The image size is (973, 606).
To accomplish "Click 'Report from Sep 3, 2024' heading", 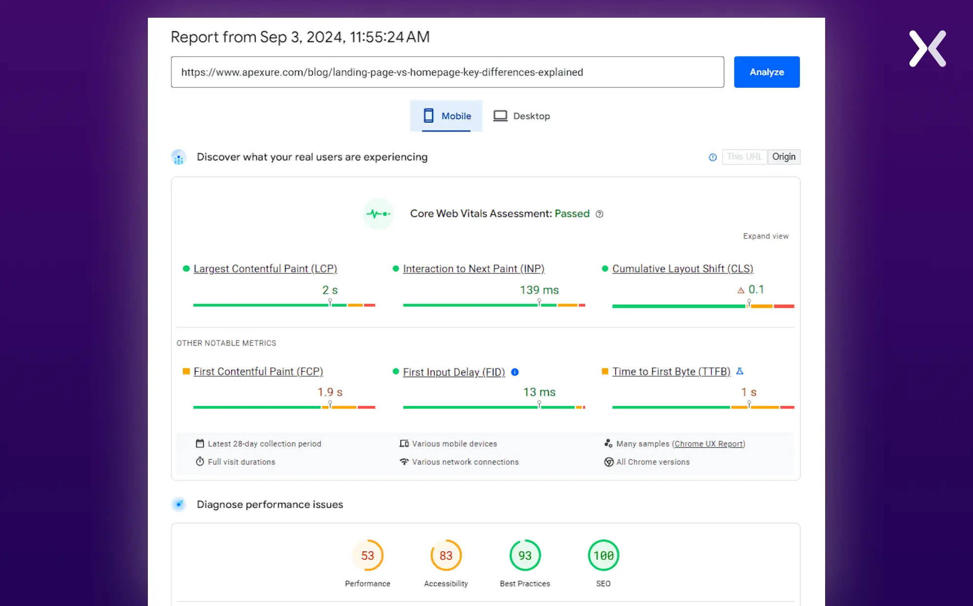I will 300,37.
